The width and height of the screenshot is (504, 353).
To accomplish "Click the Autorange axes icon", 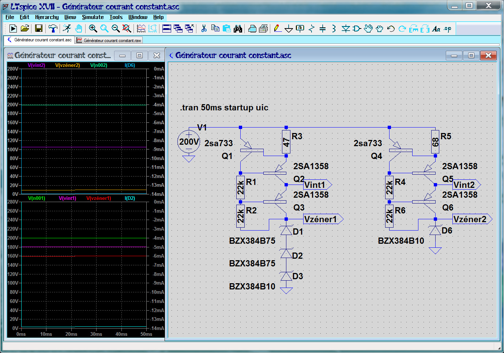I will point(153,29).
